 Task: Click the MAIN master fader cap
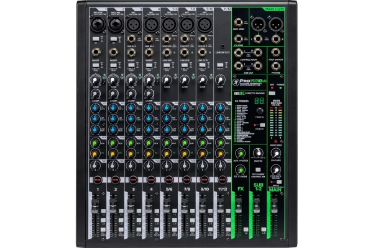coord(274,205)
